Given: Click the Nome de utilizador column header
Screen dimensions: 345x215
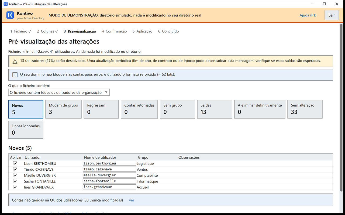Looking at the screenshot, I should (x=100, y=157).
